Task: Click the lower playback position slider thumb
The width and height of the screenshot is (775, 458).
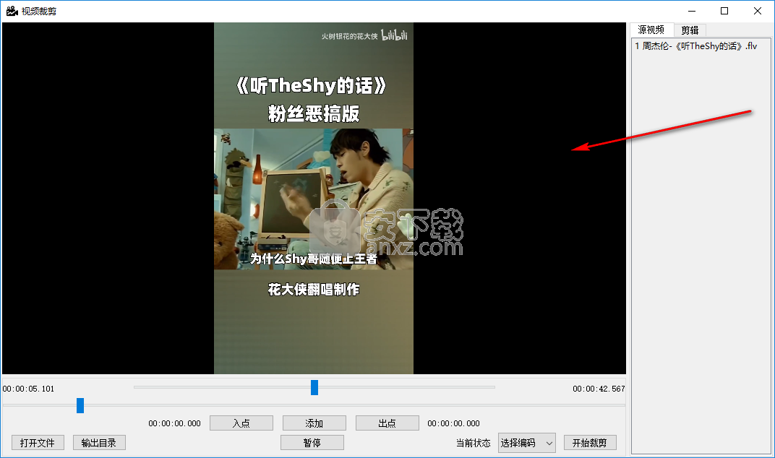Action: coord(80,406)
